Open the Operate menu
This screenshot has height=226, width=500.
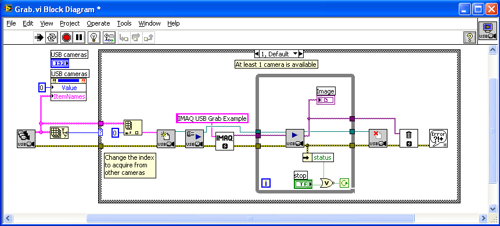(98, 23)
